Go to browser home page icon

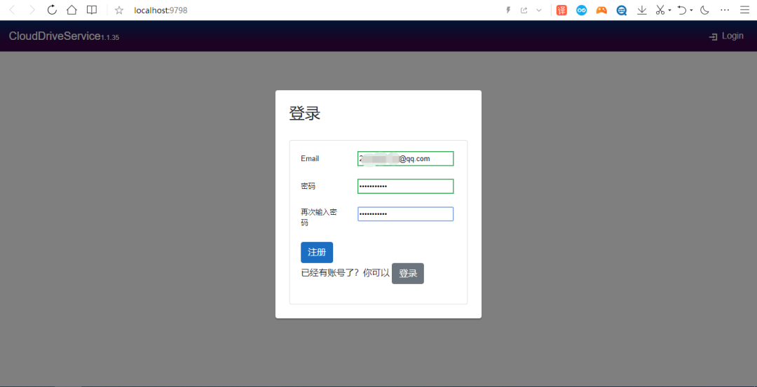pos(71,10)
